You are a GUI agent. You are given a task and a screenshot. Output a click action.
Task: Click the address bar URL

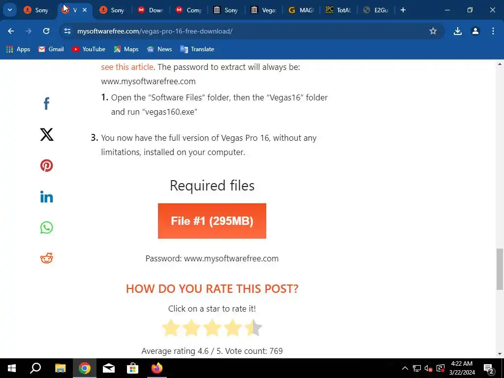(155, 31)
